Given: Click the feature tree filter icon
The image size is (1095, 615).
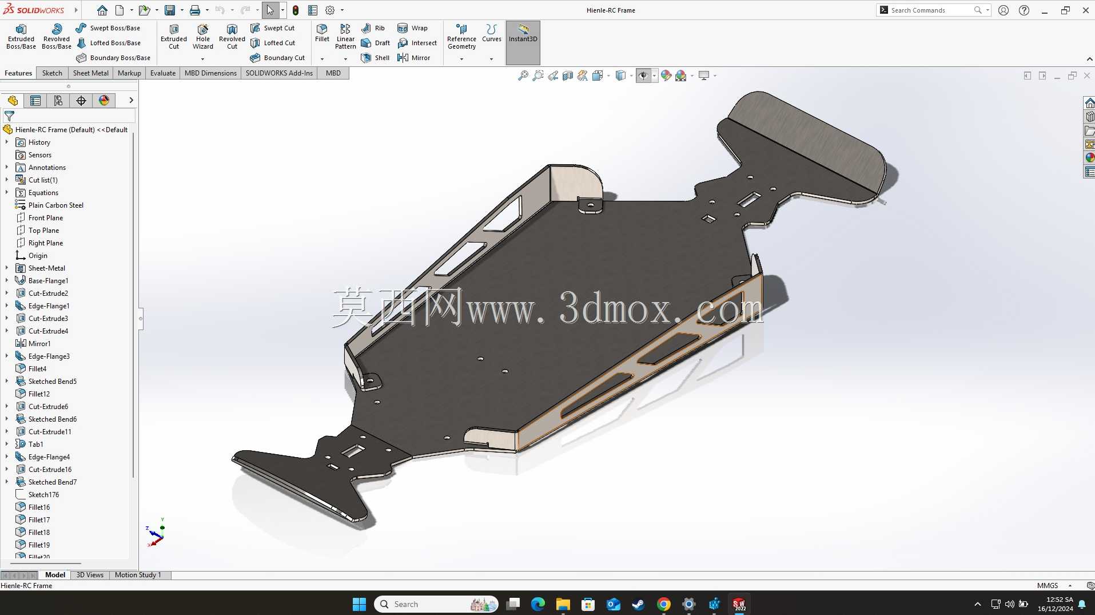Looking at the screenshot, I should [9, 116].
